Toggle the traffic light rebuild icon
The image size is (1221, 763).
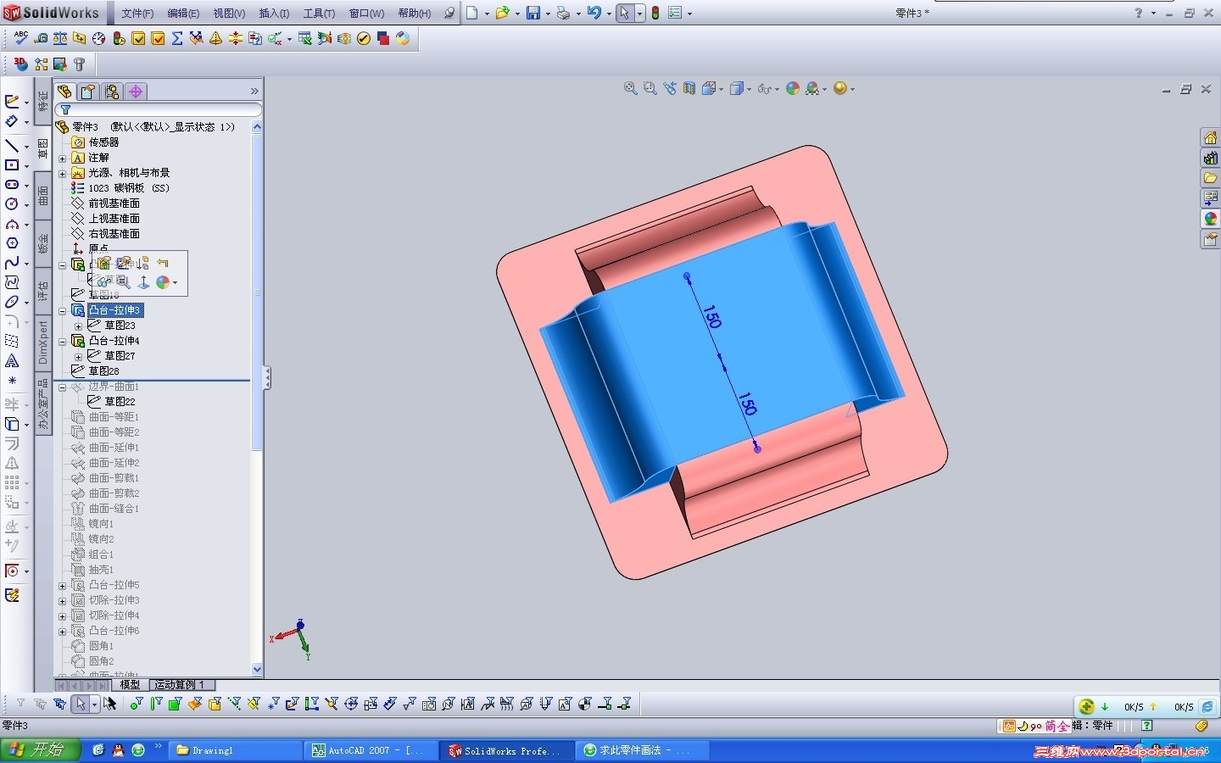[x=655, y=13]
